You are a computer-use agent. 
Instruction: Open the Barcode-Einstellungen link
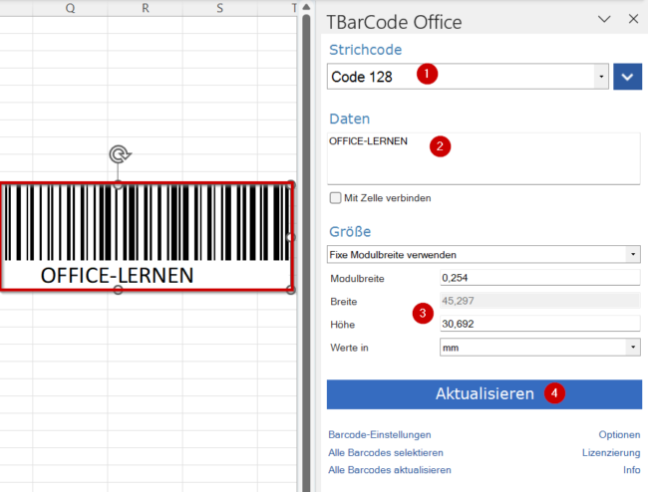click(380, 434)
